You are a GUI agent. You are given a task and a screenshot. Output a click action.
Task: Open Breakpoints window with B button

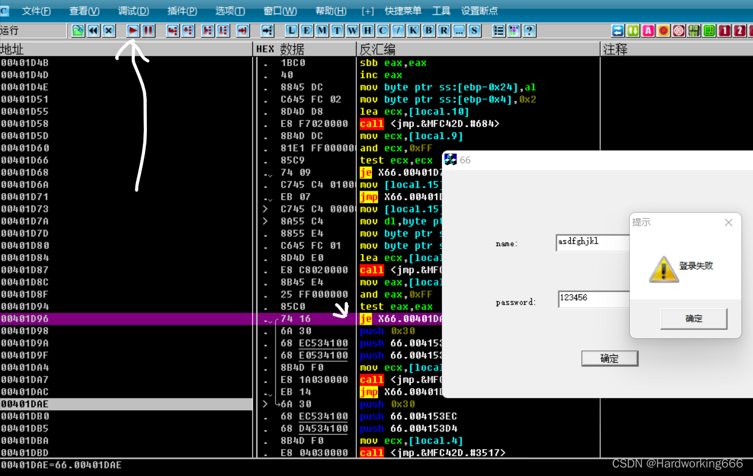tap(429, 30)
